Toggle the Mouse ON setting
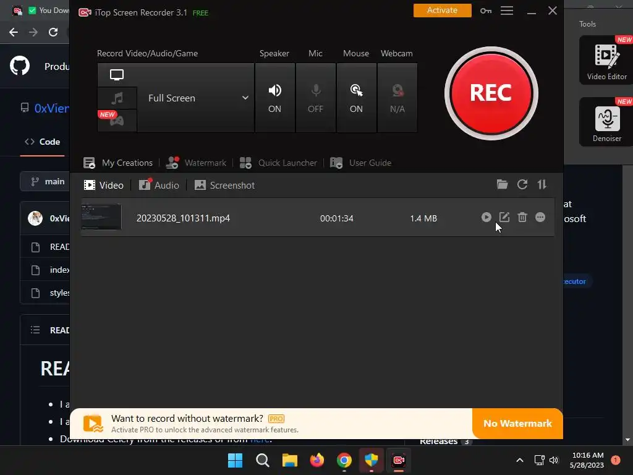This screenshot has width=633, height=475. click(x=356, y=98)
